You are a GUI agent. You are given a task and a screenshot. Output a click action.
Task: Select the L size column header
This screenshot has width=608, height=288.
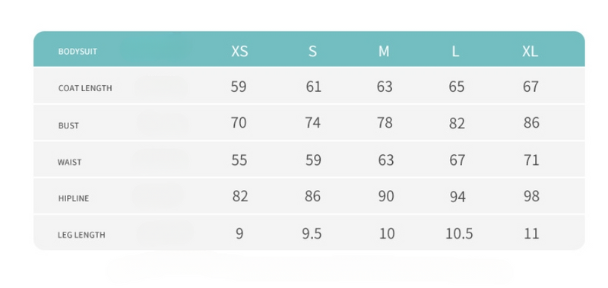[x=455, y=51]
